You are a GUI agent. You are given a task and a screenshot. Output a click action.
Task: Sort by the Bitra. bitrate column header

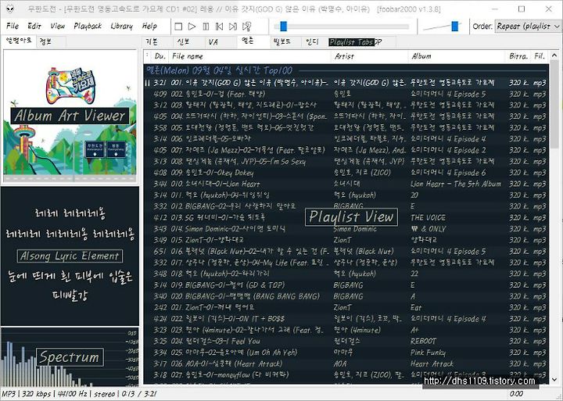pos(518,56)
